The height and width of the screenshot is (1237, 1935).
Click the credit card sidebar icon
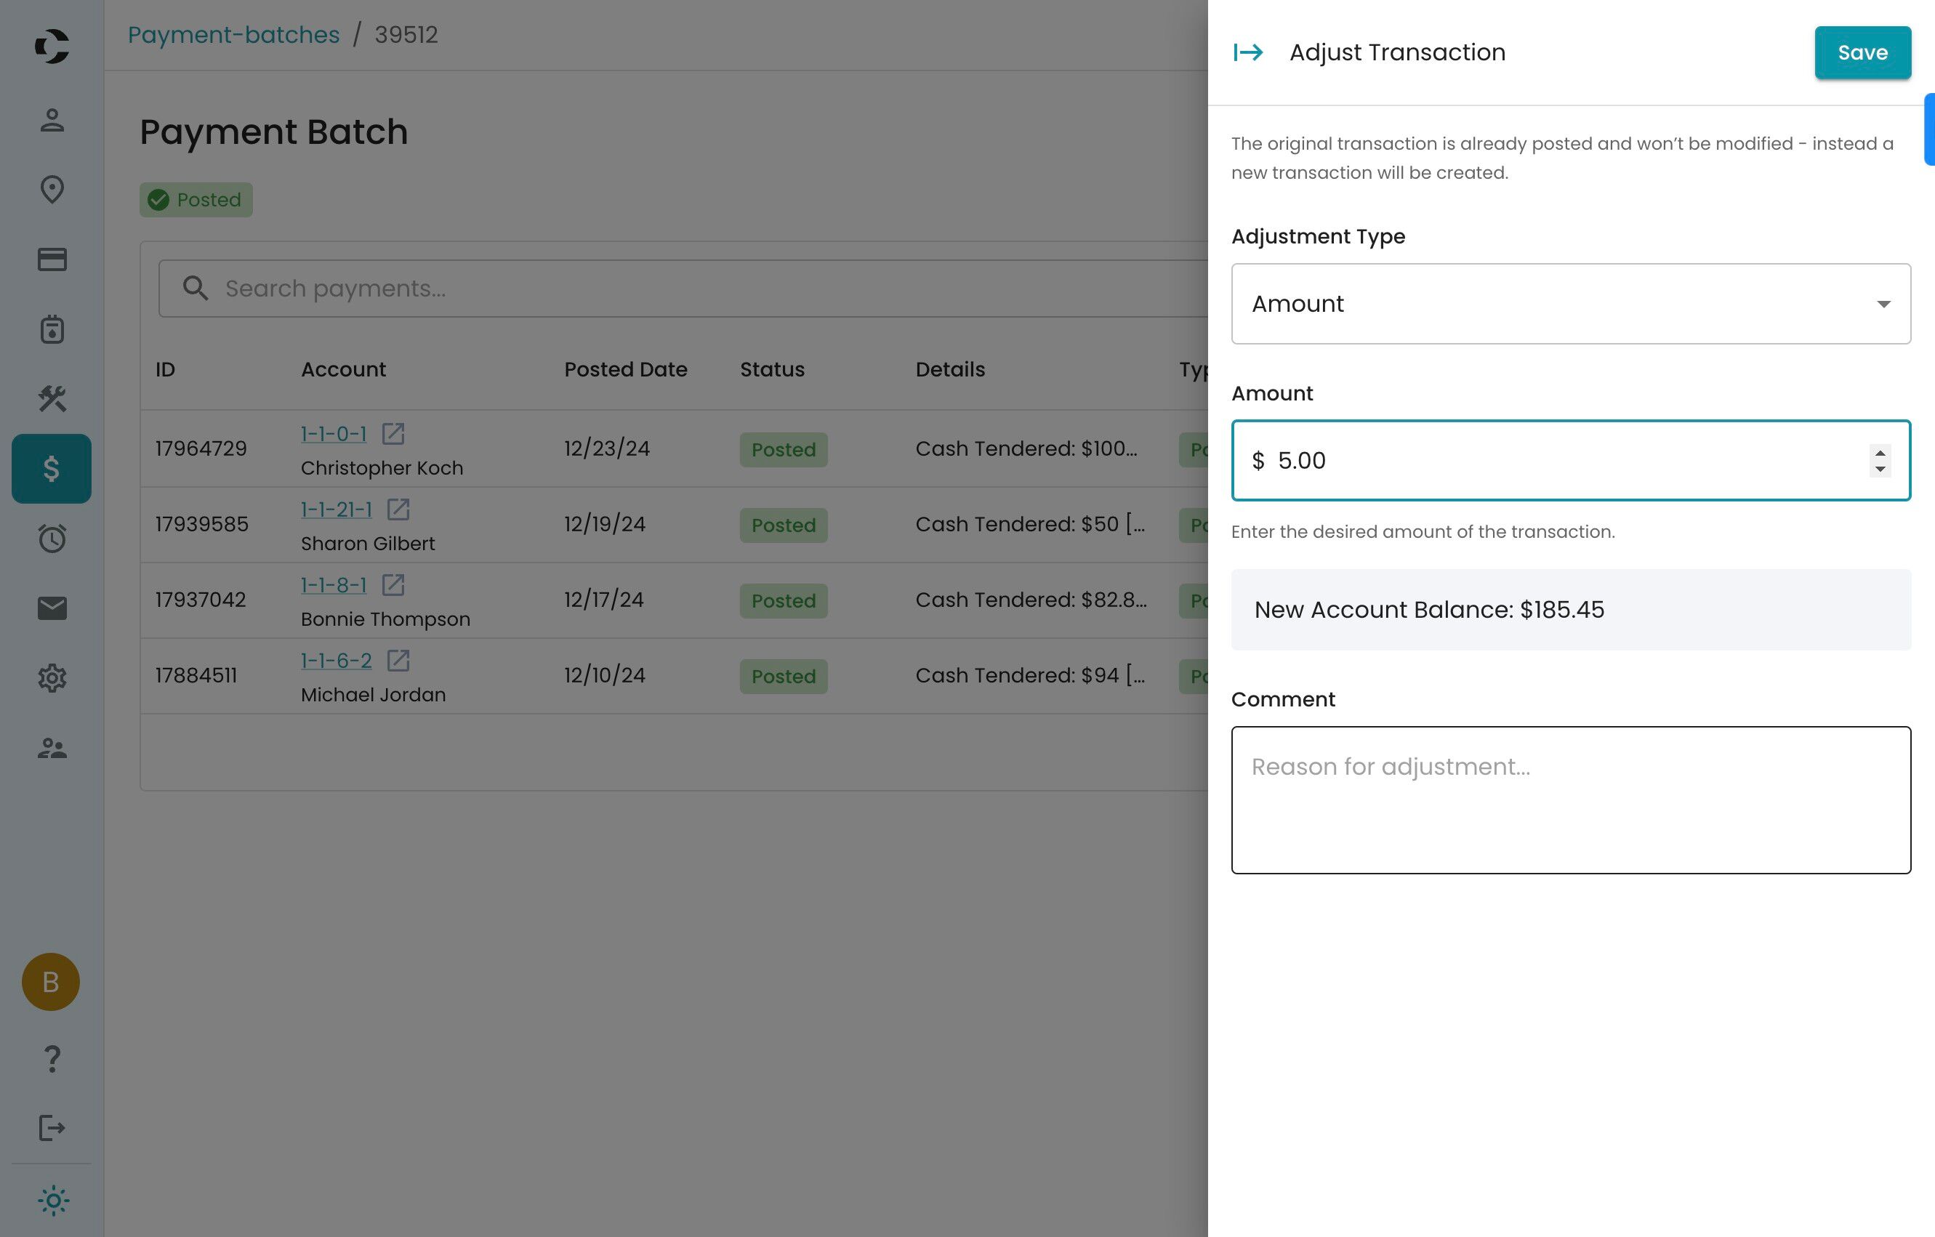(x=52, y=259)
